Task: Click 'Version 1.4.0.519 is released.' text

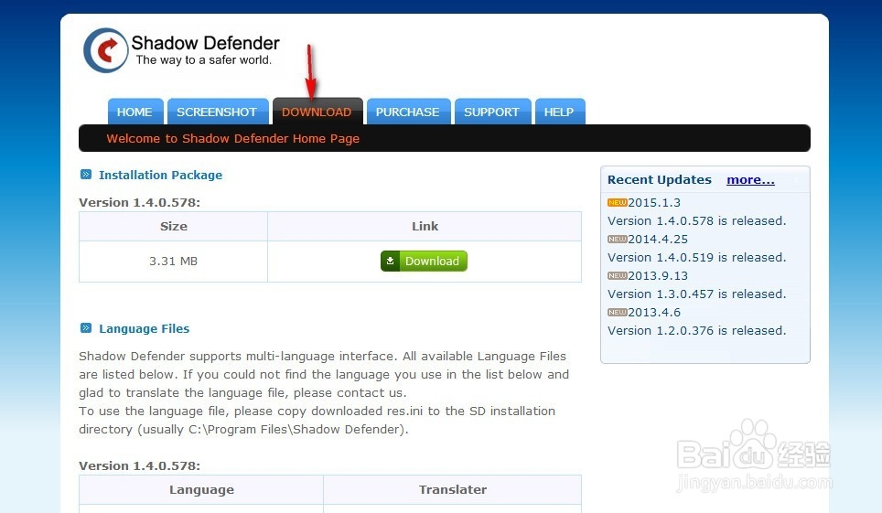Action: pos(696,258)
